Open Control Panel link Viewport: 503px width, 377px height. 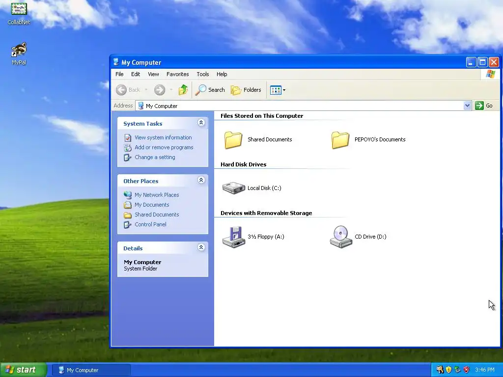(x=150, y=224)
